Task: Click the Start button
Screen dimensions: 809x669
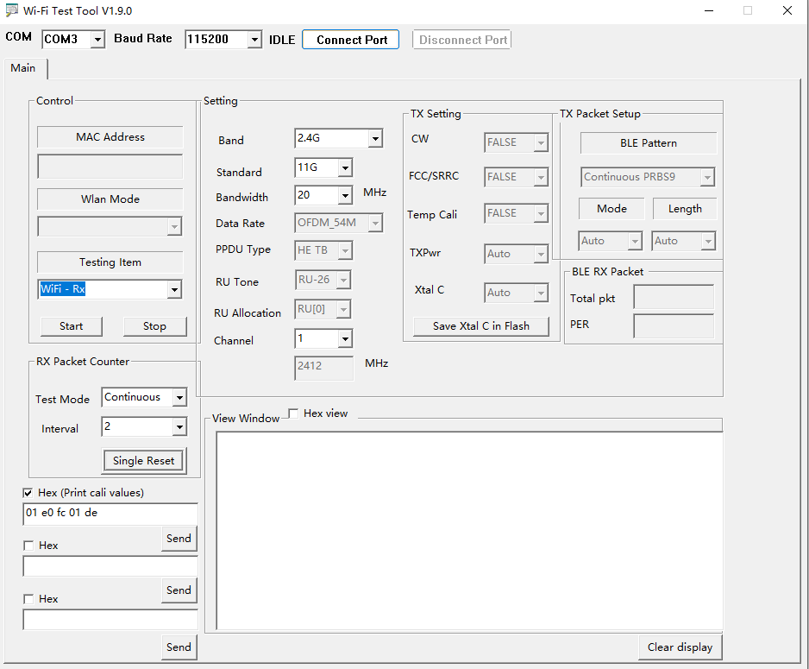Action: tap(71, 326)
